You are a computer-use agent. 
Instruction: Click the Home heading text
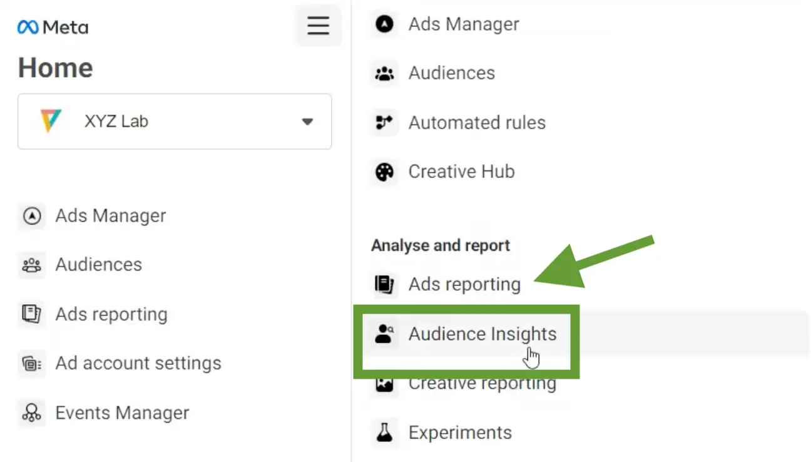click(x=56, y=68)
